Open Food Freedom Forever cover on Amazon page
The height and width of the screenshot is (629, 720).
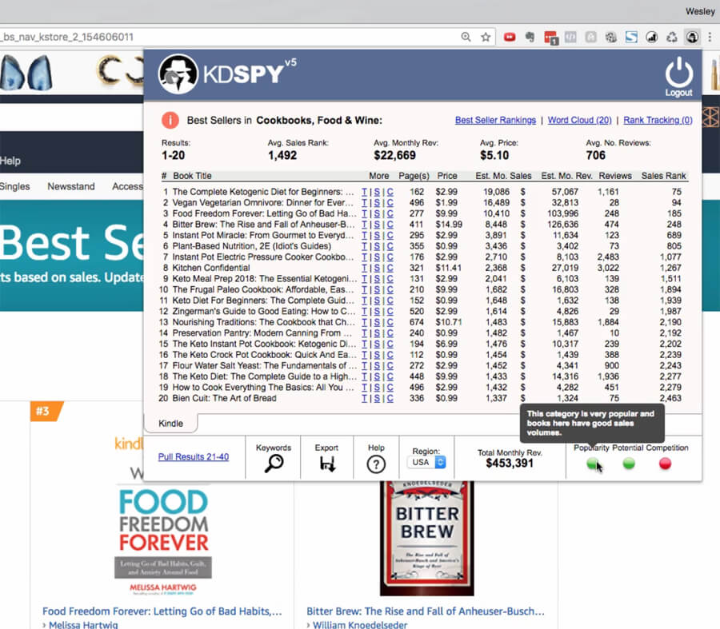pyautogui.click(x=163, y=541)
